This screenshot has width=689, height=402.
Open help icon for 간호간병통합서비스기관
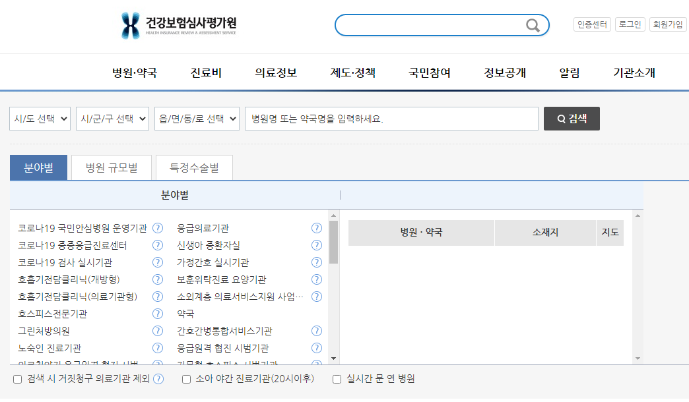pos(316,331)
